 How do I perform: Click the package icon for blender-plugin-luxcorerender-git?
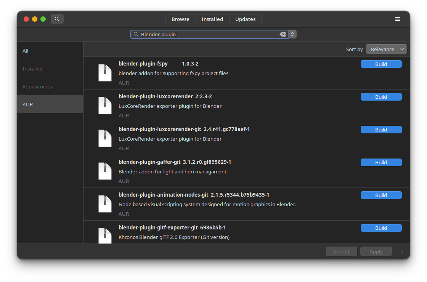tap(105, 138)
